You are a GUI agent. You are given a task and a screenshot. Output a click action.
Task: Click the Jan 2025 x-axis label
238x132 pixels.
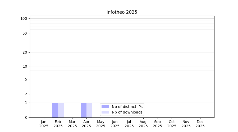[x=44, y=124]
